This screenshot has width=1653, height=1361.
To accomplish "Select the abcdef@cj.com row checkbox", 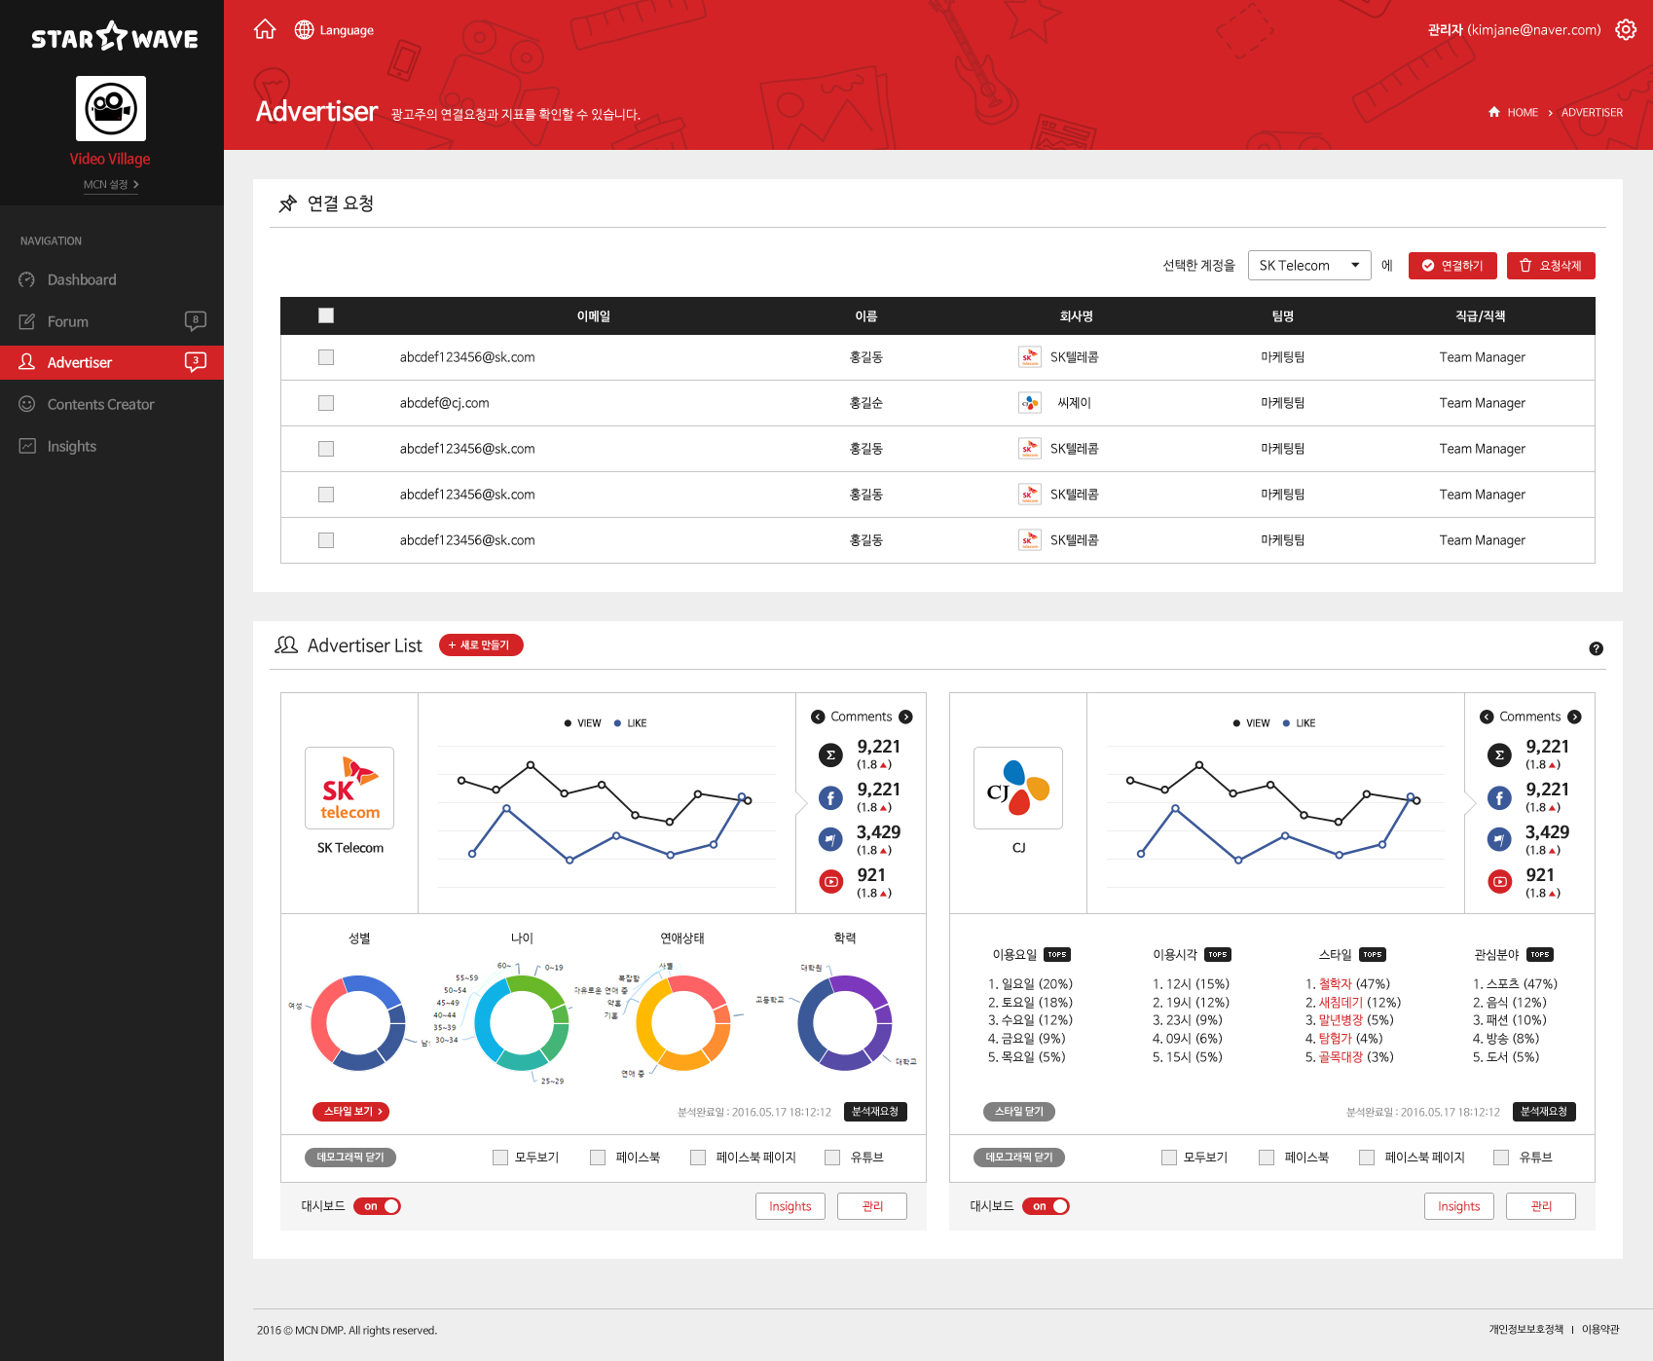I will tap(326, 403).
